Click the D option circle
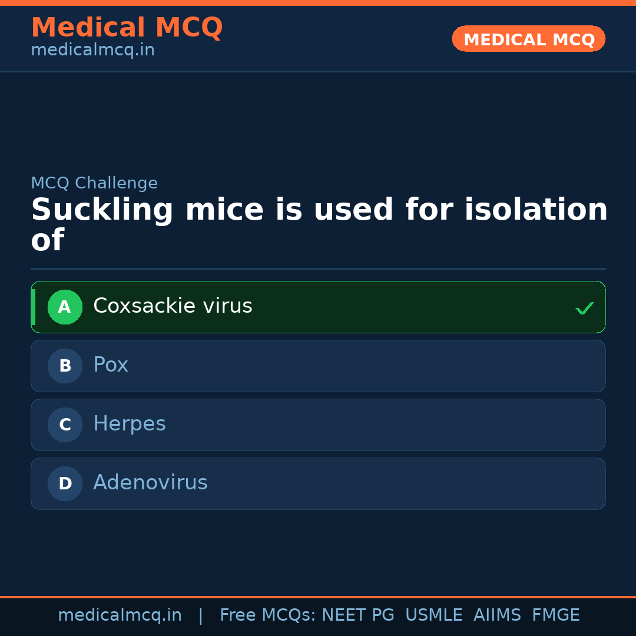Viewport: 636px width, 636px height. click(x=65, y=483)
